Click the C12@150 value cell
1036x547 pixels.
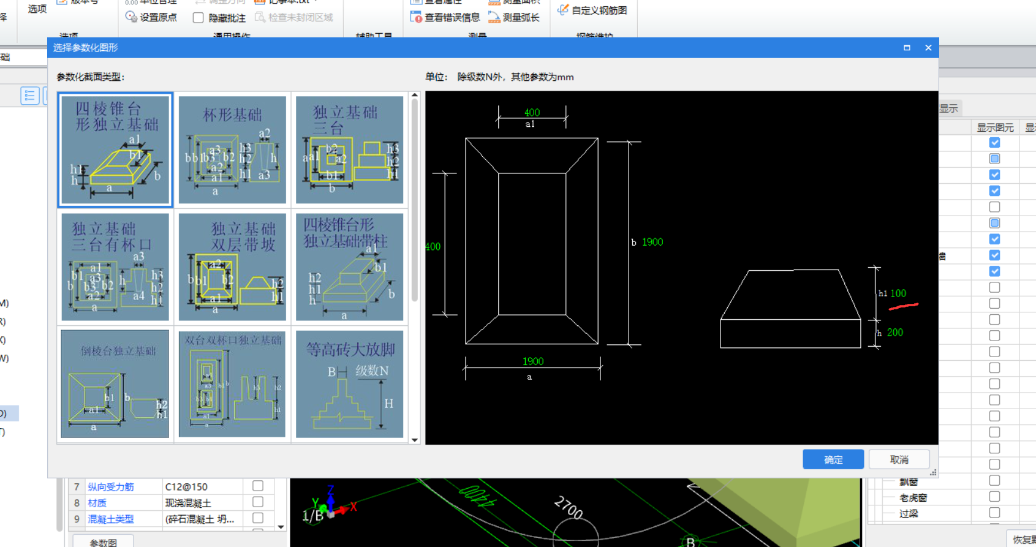pyautogui.click(x=203, y=486)
